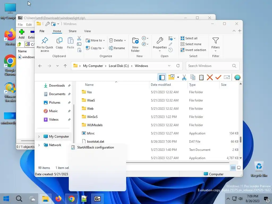272x204 pixels.
Task: Click My Computer in the breadcrumb
Action: tap(93, 66)
